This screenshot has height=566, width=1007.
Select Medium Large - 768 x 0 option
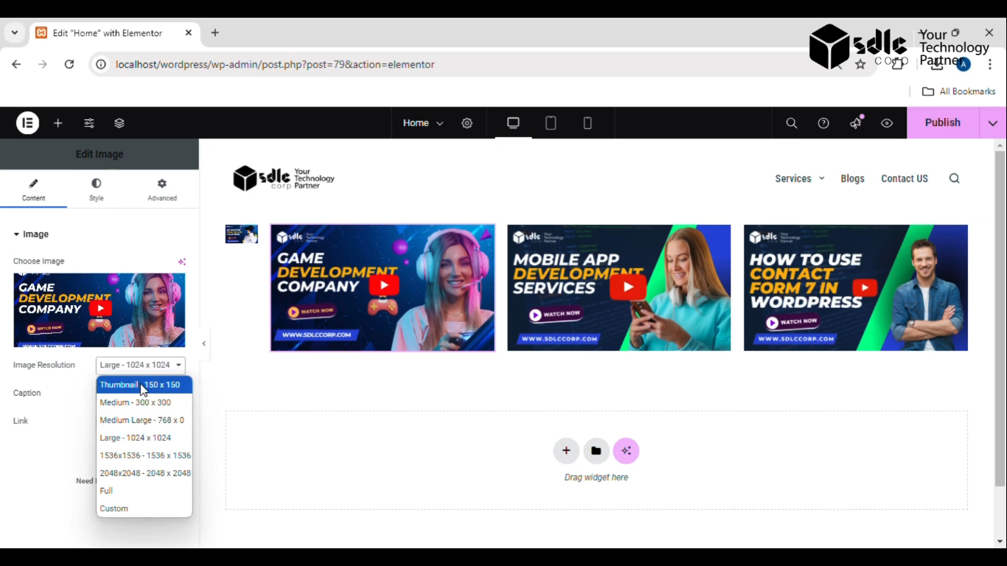[144, 420]
